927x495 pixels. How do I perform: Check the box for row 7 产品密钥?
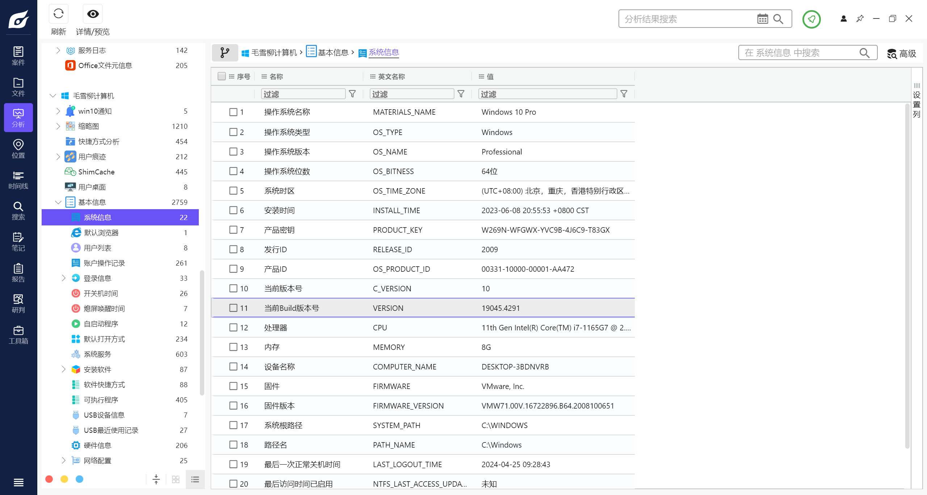pos(233,230)
